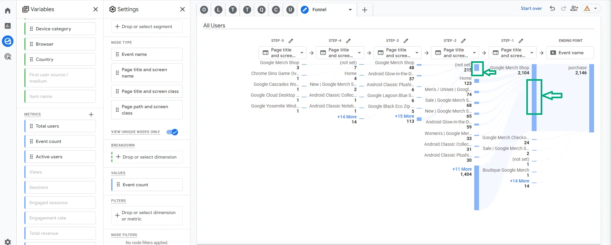Viewport: 611px width, 245px height.
Task: Click the Admin gear icon at bottom left
Action: pos(8,241)
